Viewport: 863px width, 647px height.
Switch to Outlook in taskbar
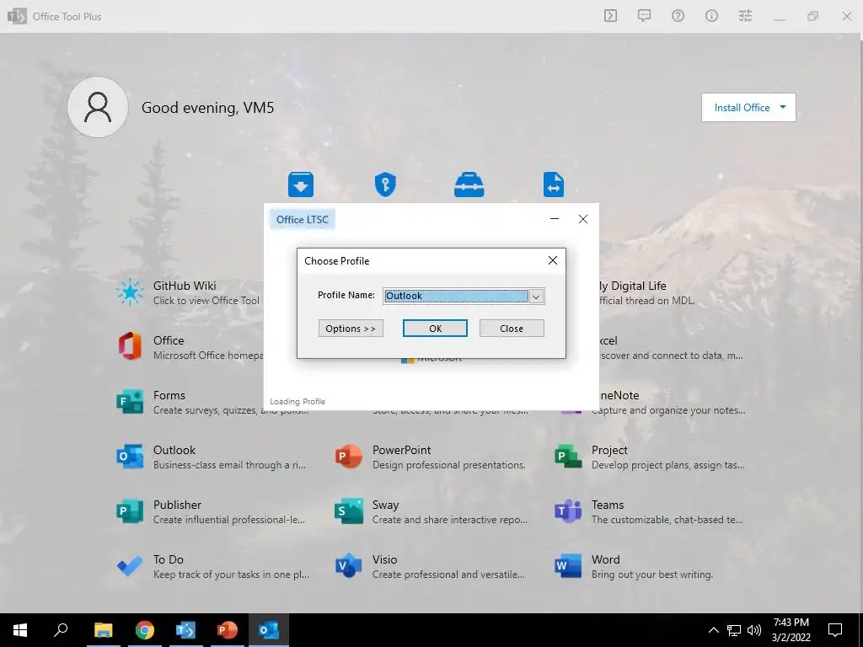click(x=269, y=630)
